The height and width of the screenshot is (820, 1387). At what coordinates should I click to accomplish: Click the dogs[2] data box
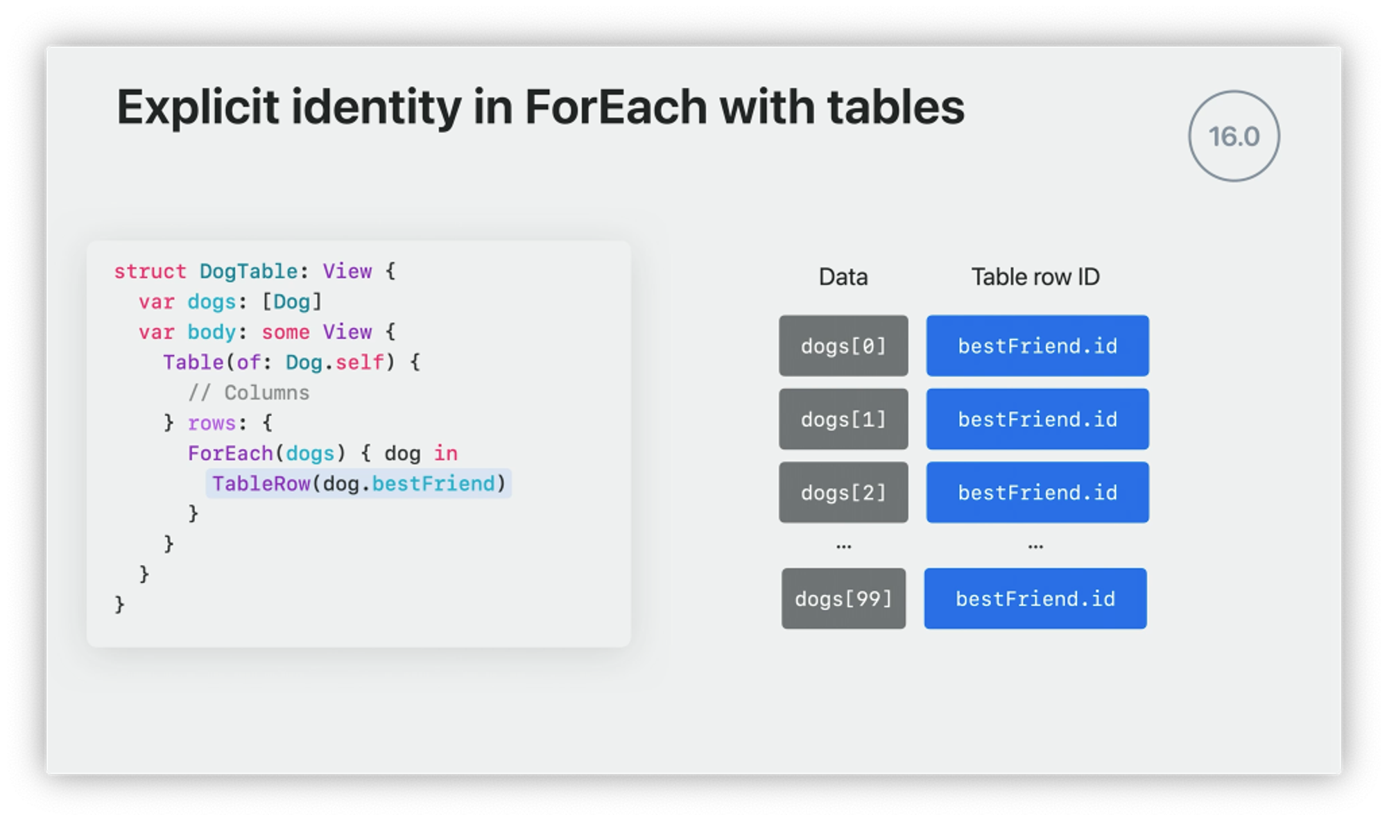pos(843,493)
